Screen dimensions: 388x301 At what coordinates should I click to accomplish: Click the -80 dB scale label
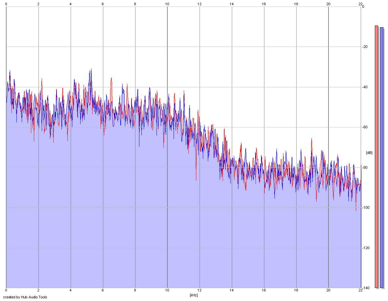(x=365, y=167)
